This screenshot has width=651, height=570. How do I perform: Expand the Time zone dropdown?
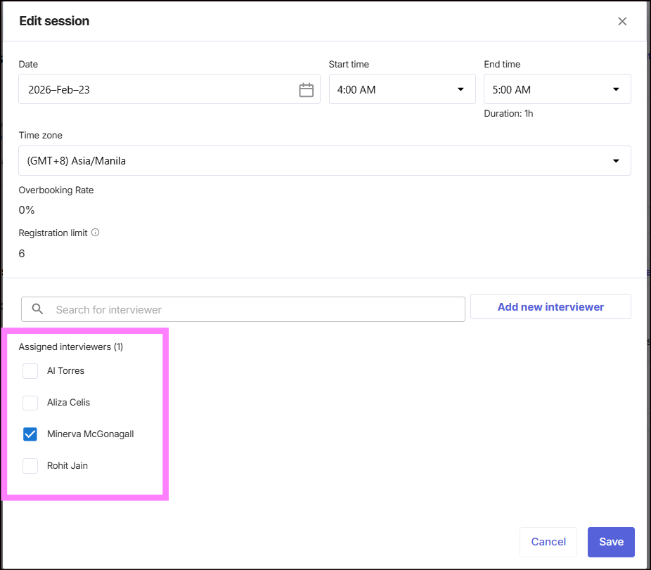(325, 161)
